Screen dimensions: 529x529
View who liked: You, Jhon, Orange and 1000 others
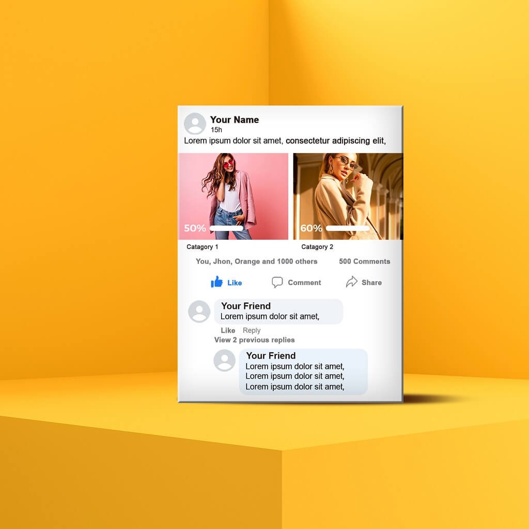pos(256,261)
